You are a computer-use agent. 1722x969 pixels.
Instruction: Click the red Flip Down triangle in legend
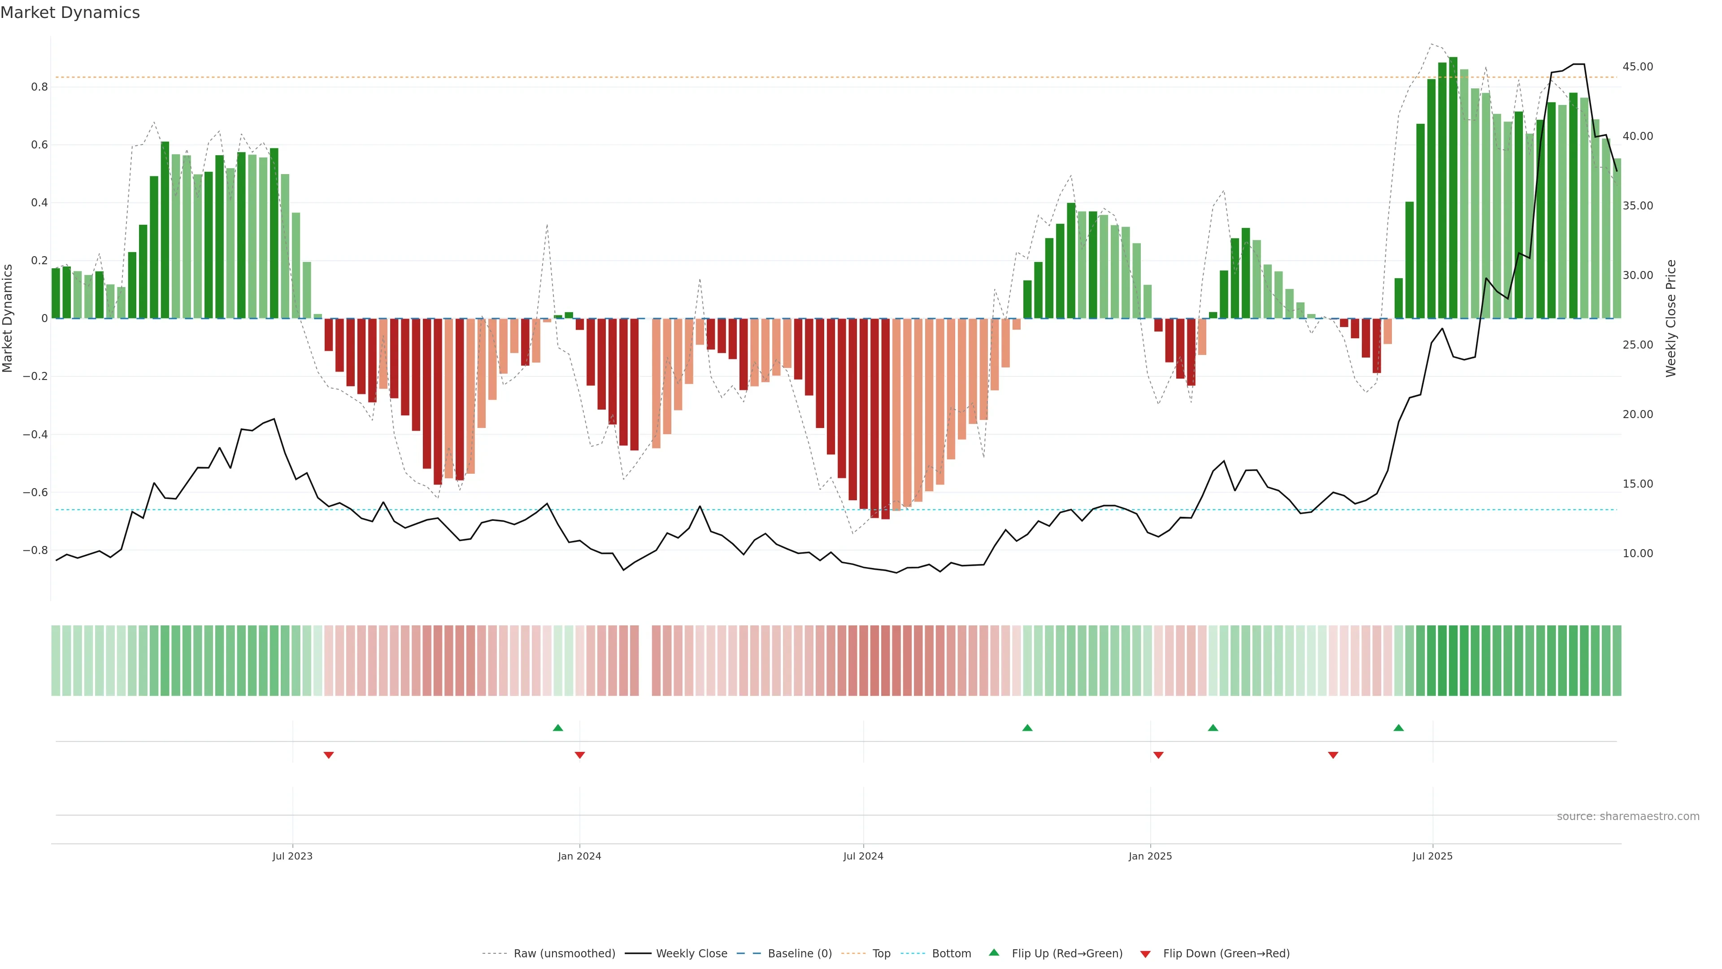[1145, 954]
